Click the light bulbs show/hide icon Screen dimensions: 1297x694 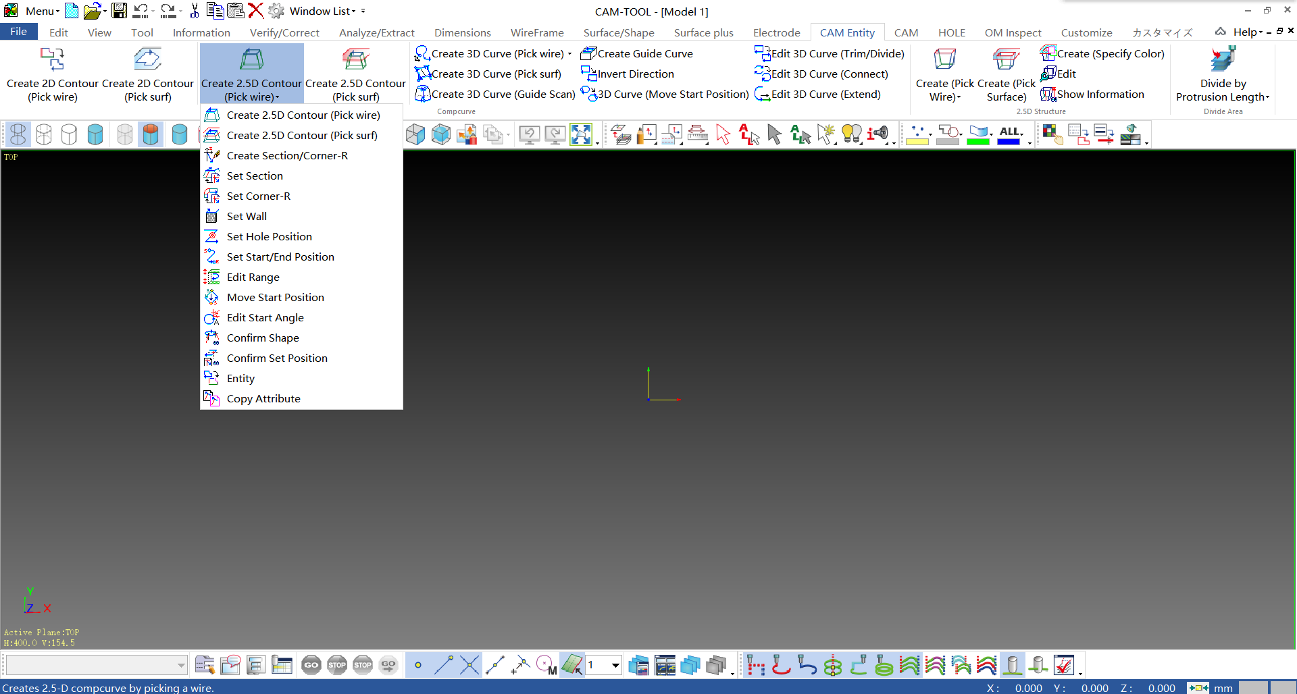coord(851,134)
